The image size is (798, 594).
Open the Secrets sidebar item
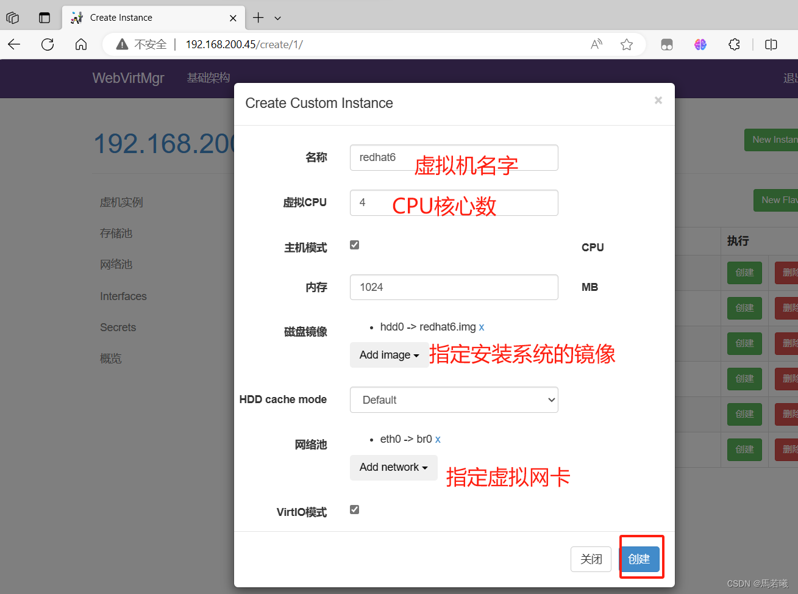(118, 327)
